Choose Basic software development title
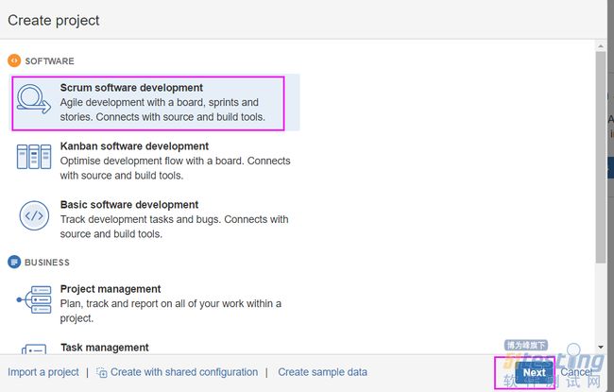The height and width of the screenshot is (392, 614). [129, 205]
